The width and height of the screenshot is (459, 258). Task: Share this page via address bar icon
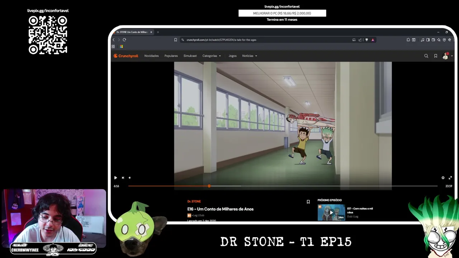[360, 40]
